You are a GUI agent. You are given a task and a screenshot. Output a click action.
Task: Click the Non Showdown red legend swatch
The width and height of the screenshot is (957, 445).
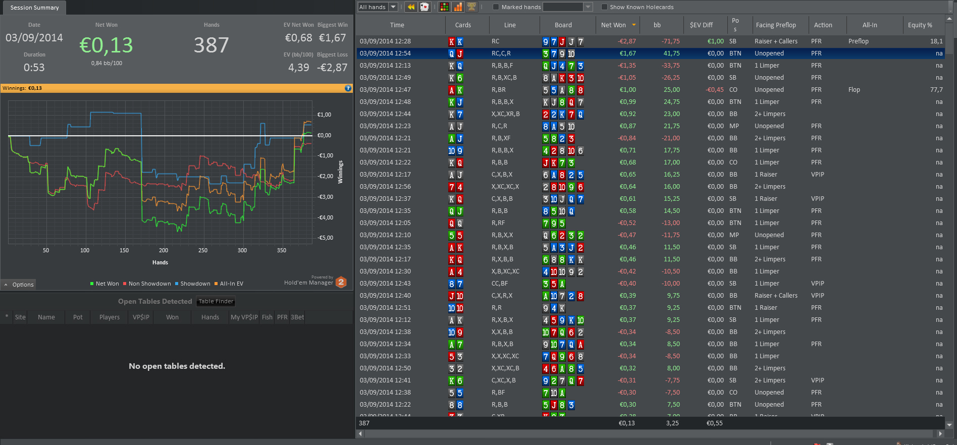tap(125, 284)
